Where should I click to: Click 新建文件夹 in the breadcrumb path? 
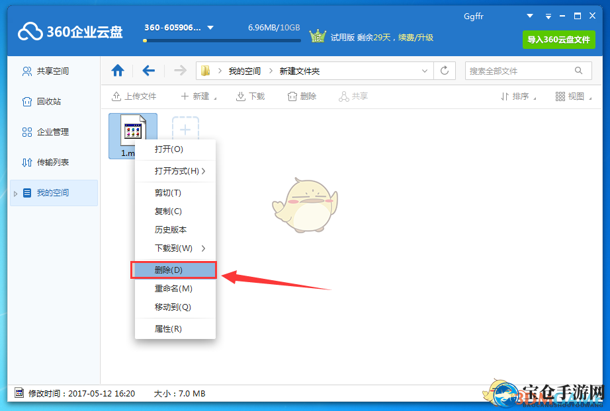point(300,71)
